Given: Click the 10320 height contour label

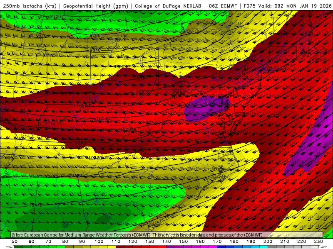Looking at the screenshot, I should click(95, 158).
